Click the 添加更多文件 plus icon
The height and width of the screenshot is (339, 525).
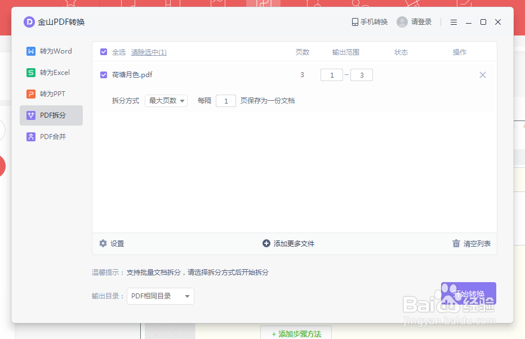click(265, 243)
